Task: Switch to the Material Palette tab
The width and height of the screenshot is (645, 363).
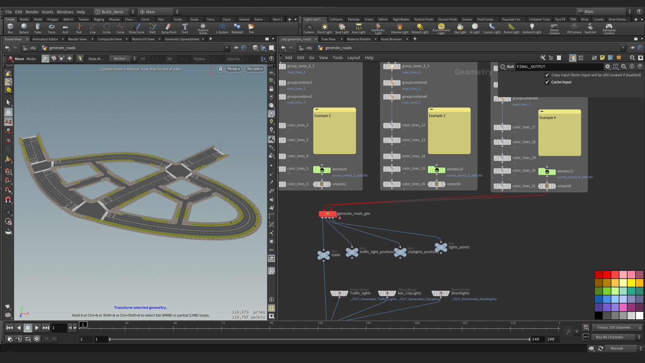Action: tap(359, 39)
